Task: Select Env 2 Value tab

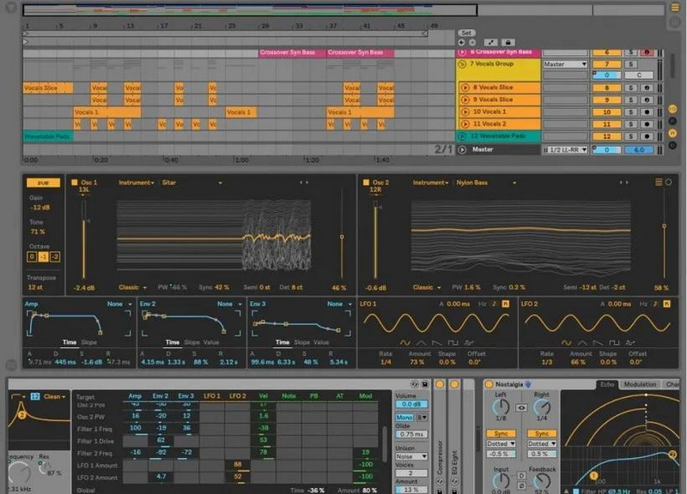Action: 210,342
